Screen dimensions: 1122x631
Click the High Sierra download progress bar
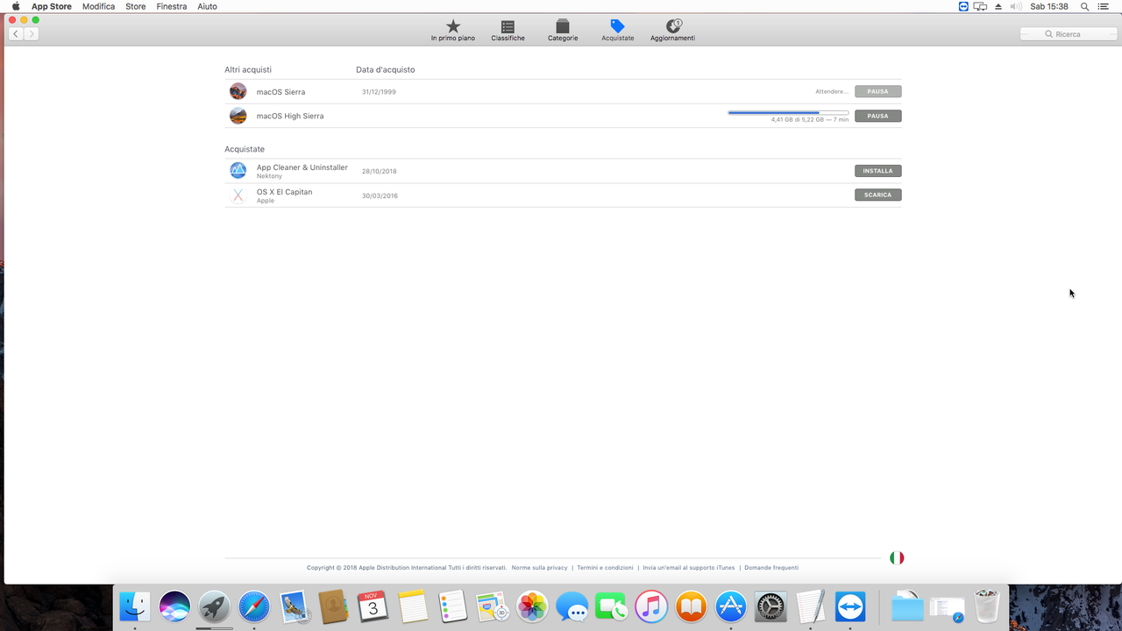[788, 112]
